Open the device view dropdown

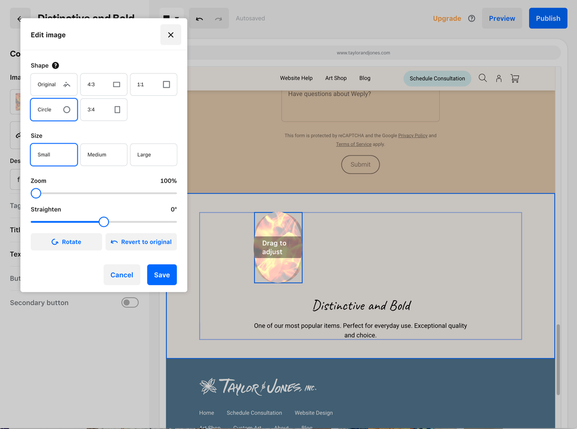[x=171, y=18]
